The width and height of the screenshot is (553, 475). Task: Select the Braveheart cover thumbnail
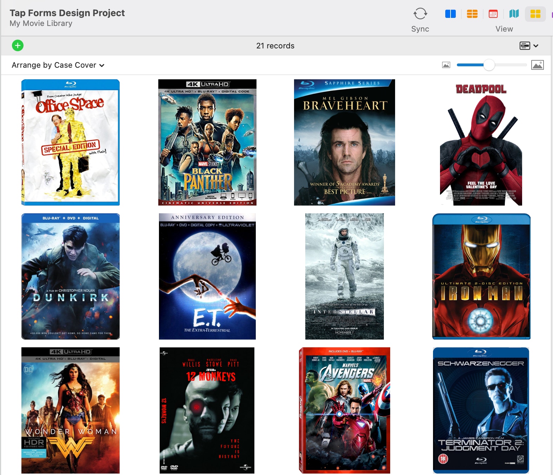coord(345,142)
